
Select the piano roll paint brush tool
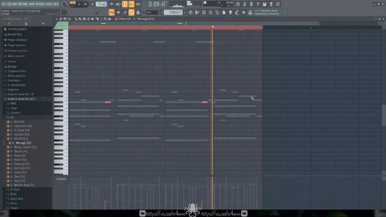(x=80, y=19)
